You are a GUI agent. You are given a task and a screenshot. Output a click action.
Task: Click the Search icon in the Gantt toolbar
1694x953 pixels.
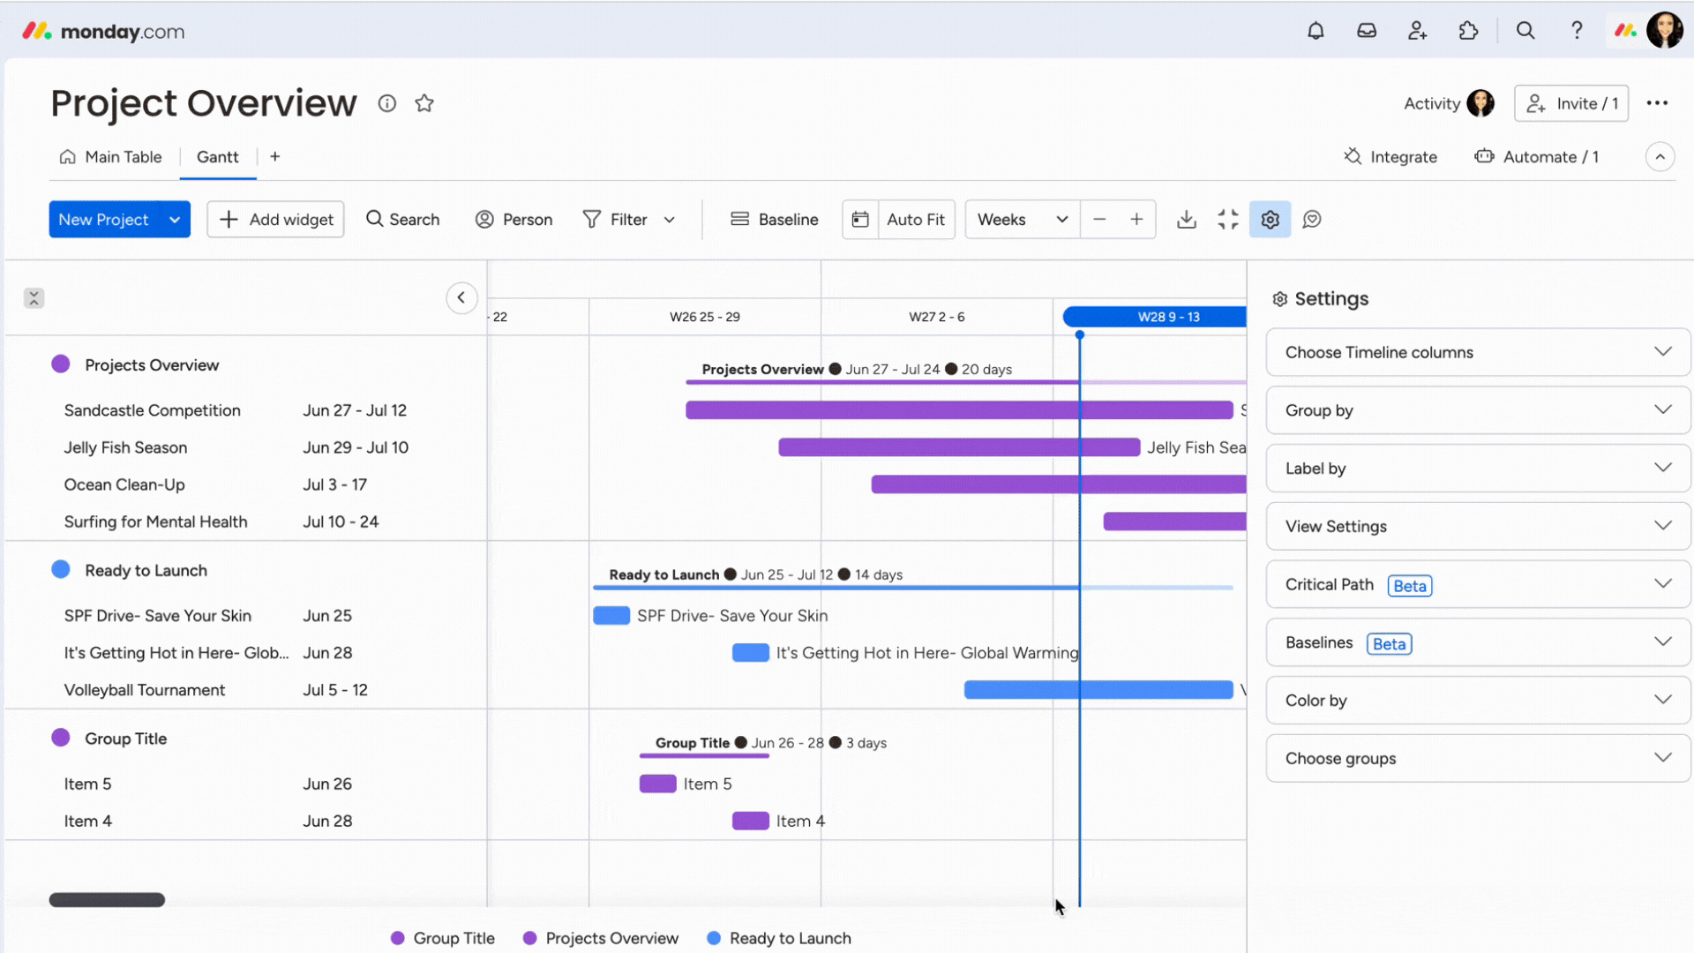pyautogui.click(x=375, y=219)
